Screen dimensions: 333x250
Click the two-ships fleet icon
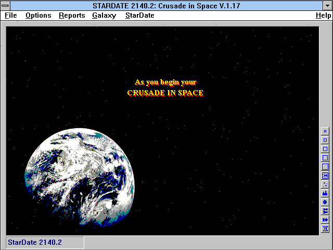325,211
